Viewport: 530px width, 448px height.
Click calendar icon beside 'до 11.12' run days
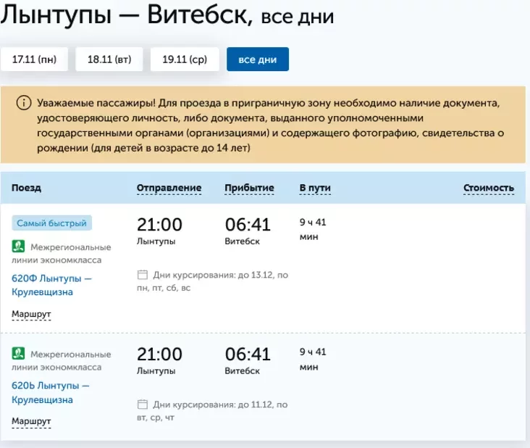(143, 404)
